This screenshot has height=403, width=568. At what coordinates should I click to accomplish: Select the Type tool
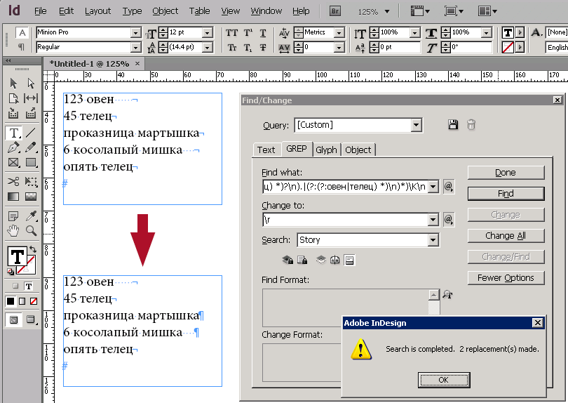point(14,133)
